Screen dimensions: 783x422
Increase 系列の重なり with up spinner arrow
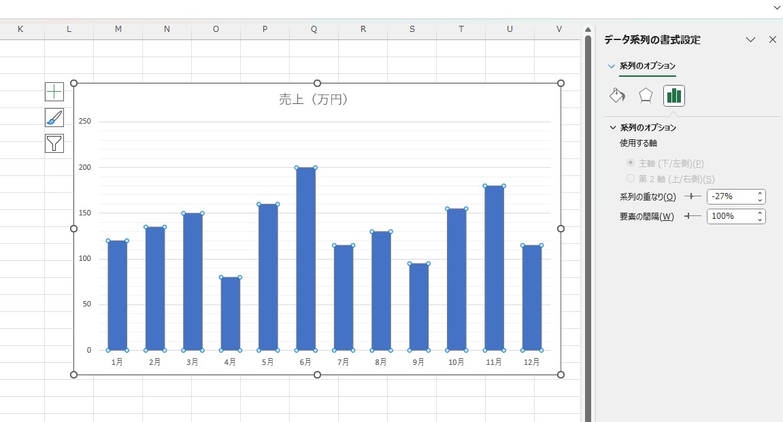(760, 193)
